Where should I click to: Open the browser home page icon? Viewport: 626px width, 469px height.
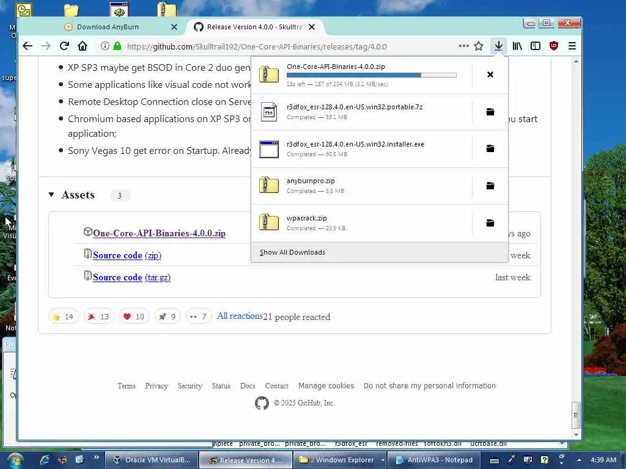83,46
